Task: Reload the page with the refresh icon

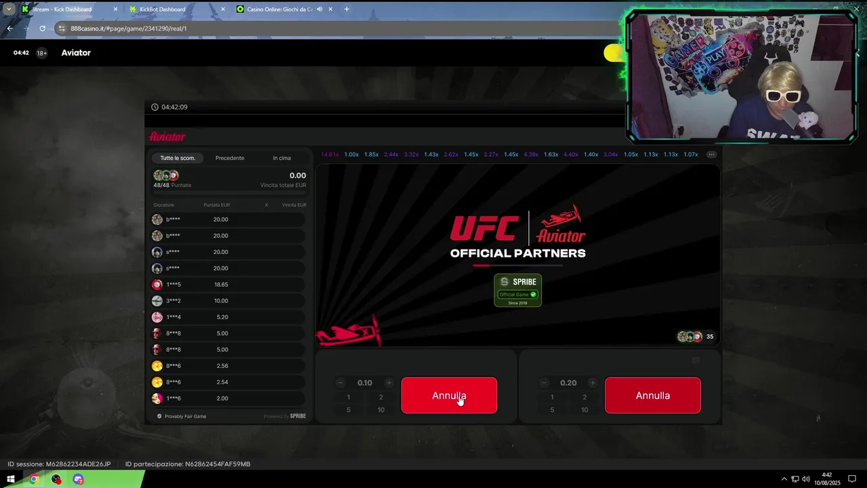Action: click(42, 28)
